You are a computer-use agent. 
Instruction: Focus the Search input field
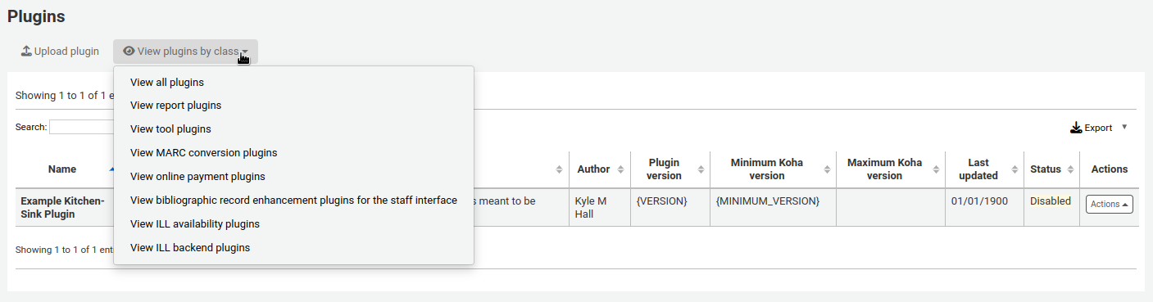pyautogui.click(x=81, y=127)
